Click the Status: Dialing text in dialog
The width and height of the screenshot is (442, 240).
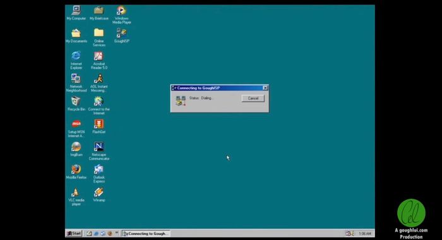(x=201, y=98)
